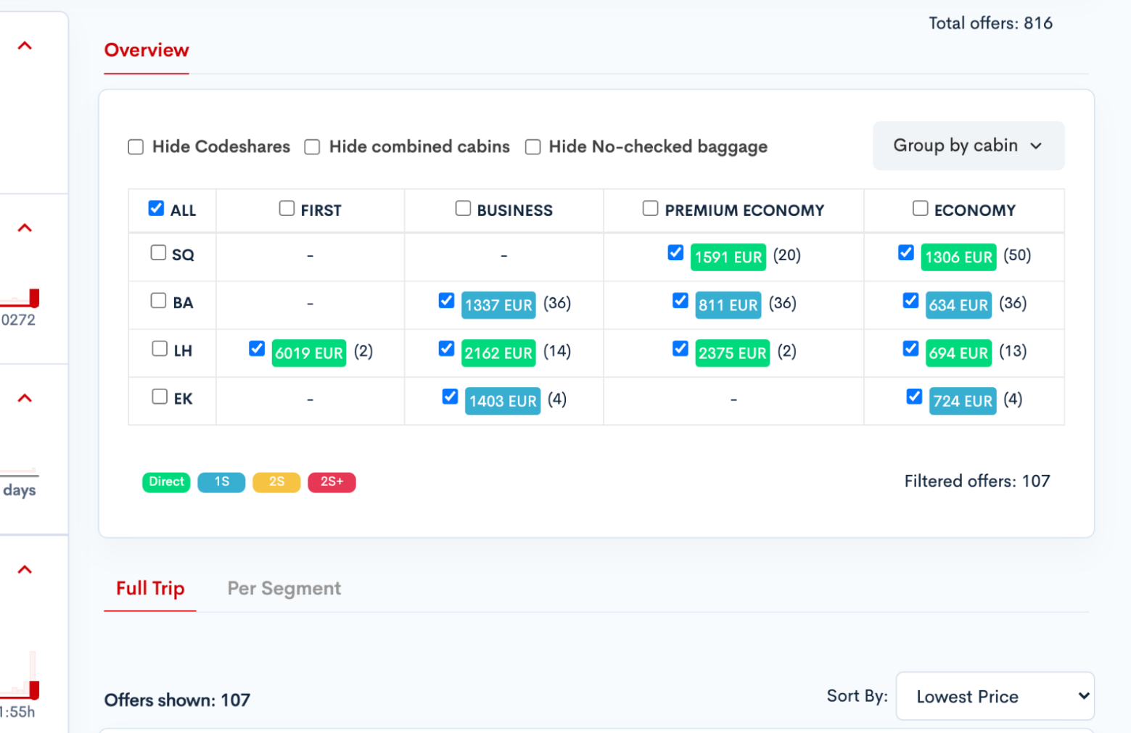
Task: Enable Hide No-checked baggage checkbox
Action: click(x=532, y=147)
